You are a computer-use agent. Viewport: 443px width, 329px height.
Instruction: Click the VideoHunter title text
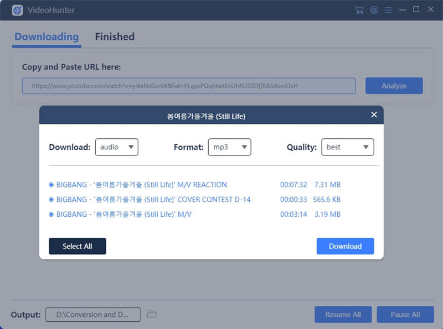click(51, 10)
